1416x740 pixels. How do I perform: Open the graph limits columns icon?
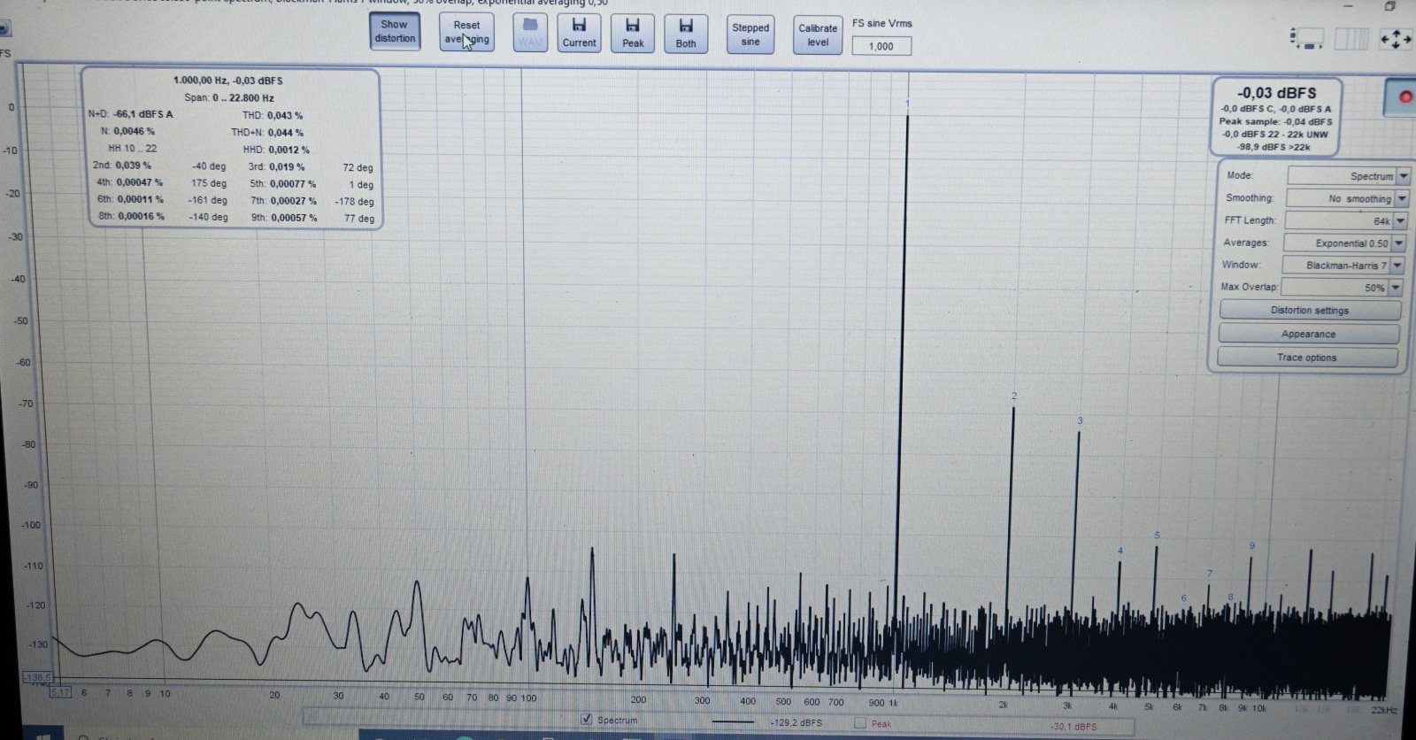point(1351,39)
